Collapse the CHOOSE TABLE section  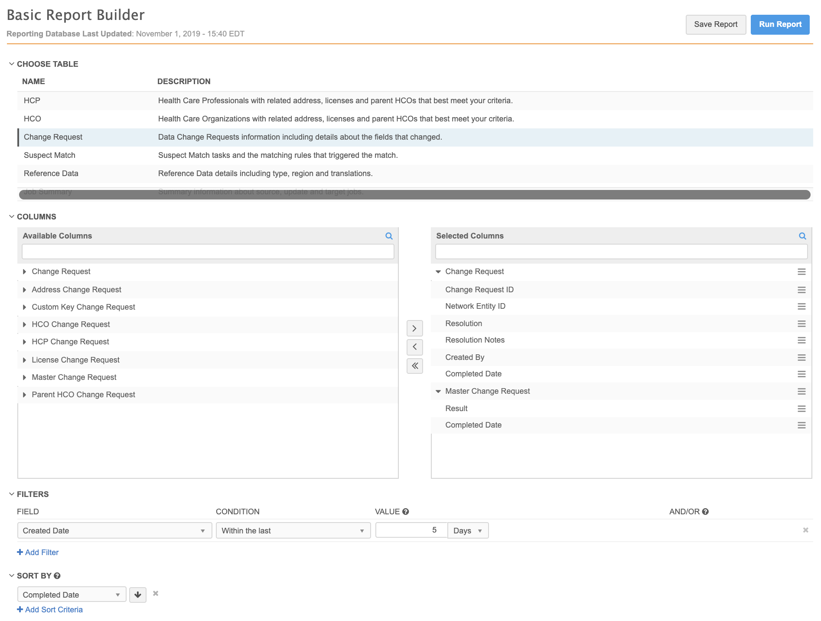point(12,64)
